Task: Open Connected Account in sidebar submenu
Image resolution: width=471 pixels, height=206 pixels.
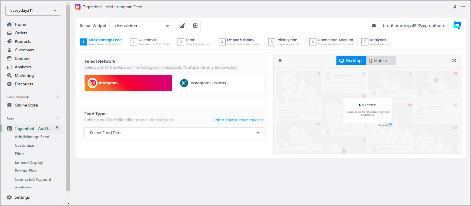Action: pos(33,179)
